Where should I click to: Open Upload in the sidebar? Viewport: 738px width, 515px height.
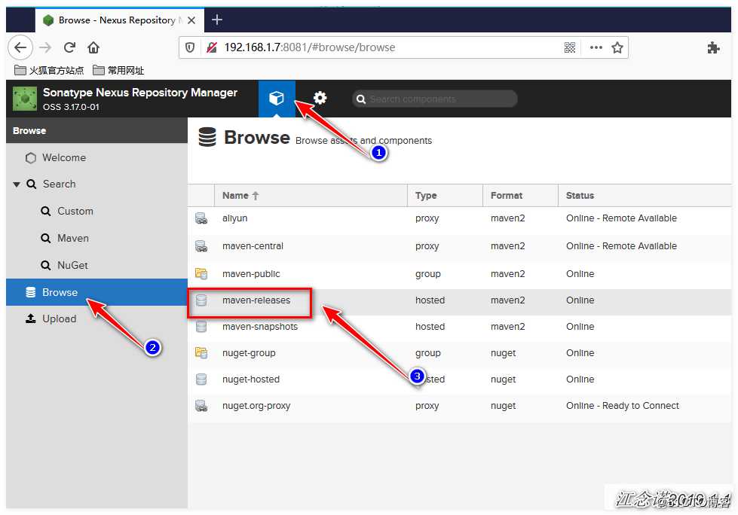59,319
